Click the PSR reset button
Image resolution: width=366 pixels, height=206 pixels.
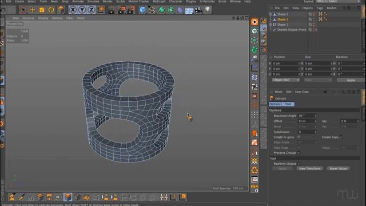pos(254,189)
